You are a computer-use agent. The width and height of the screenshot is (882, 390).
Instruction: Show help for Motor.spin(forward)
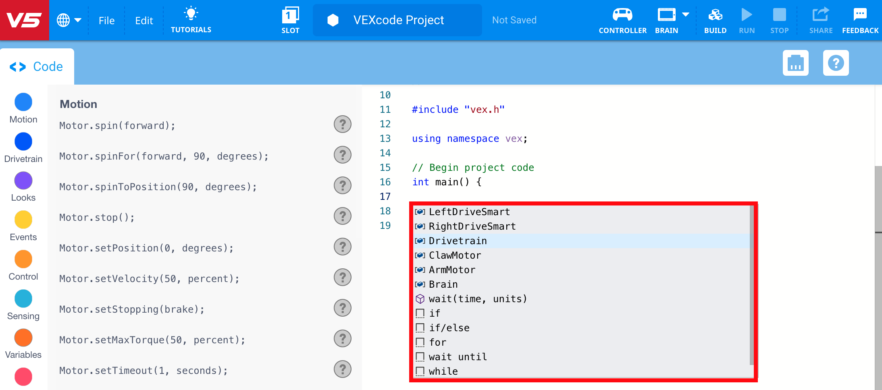[x=342, y=124]
